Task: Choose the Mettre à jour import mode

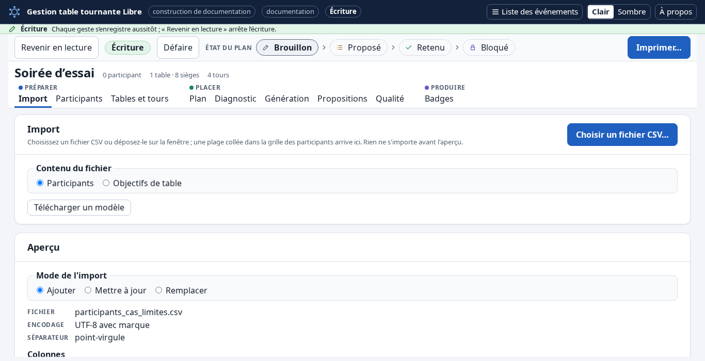Action: 88,290
